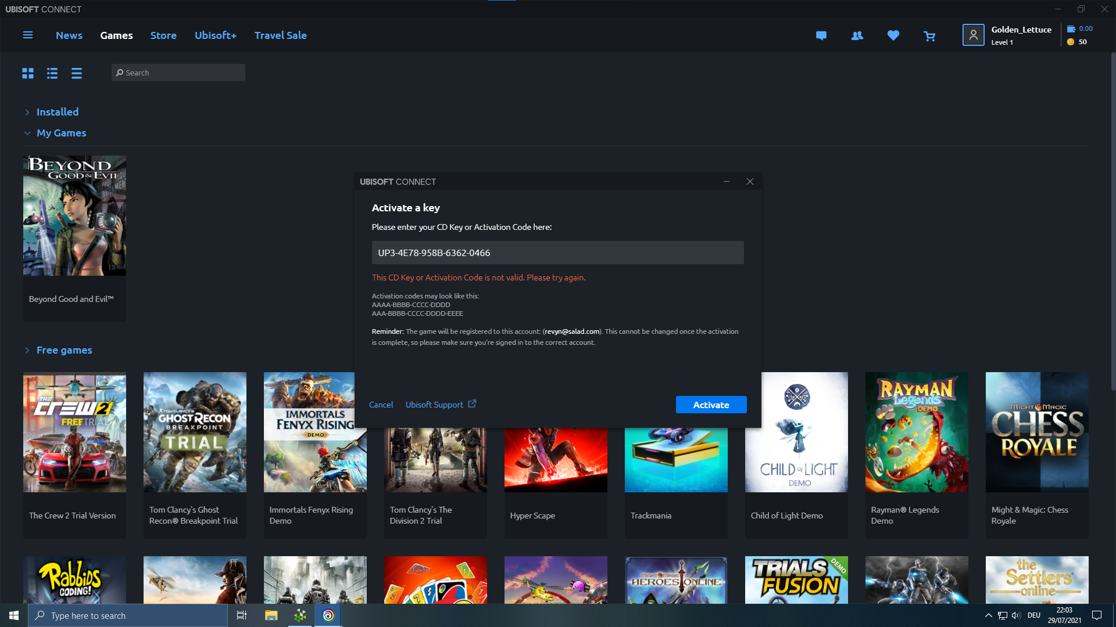
Task: Open the Ubisoft+ tab
Action: tap(215, 35)
